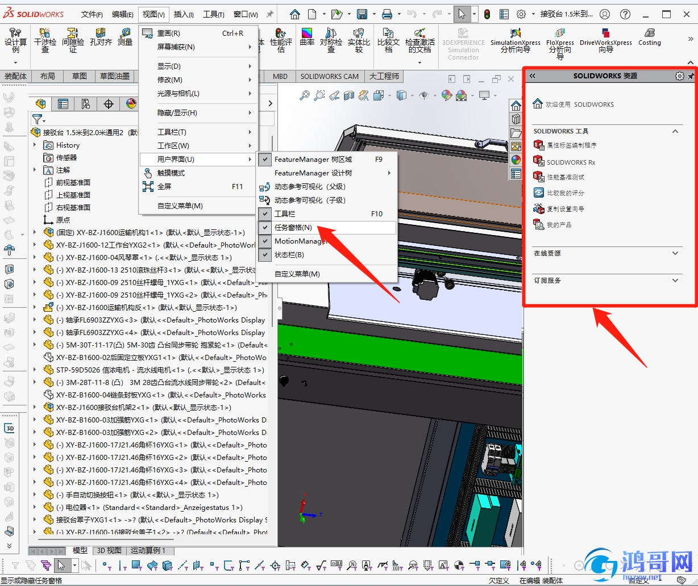
Task: Open the Appearances color ball task pane tab
Action: 516,160
